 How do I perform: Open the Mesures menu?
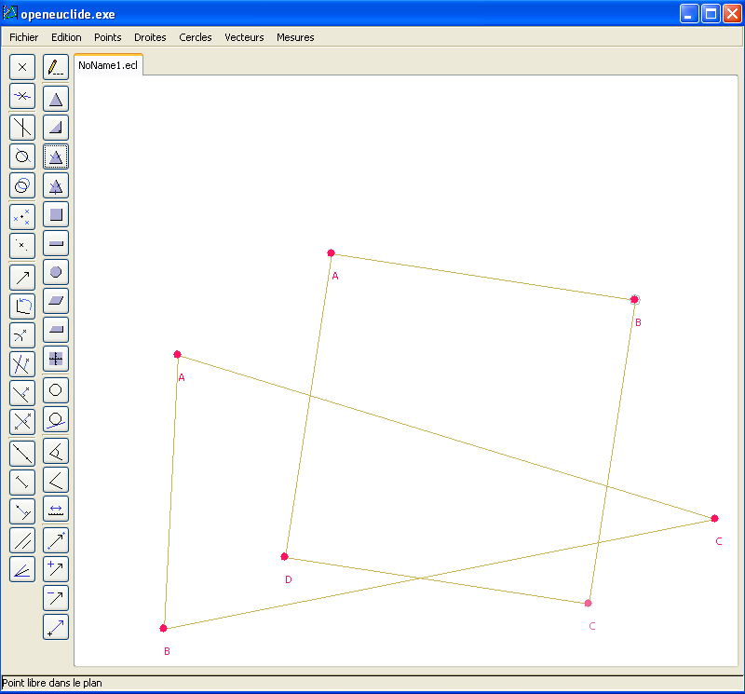tap(295, 37)
